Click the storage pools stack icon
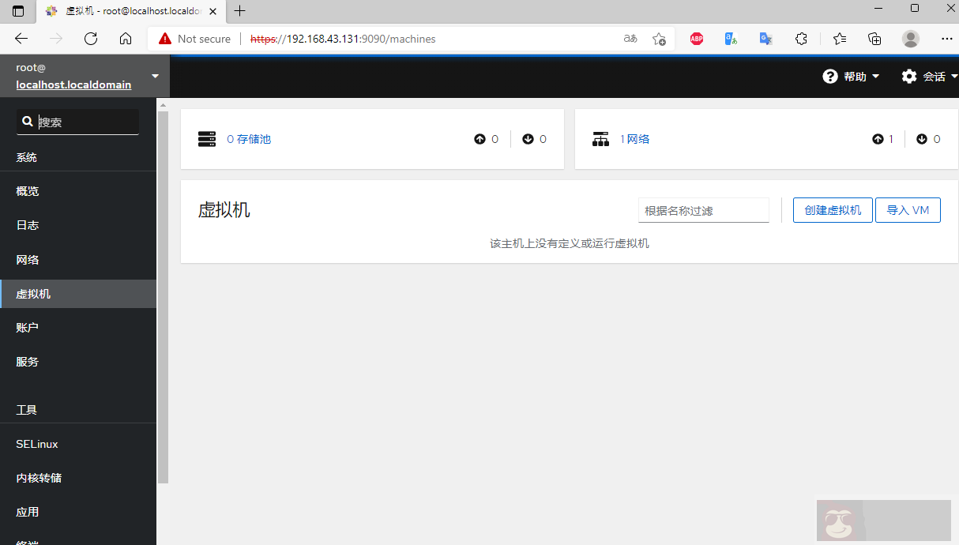This screenshot has width=959, height=545. pos(207,139)
